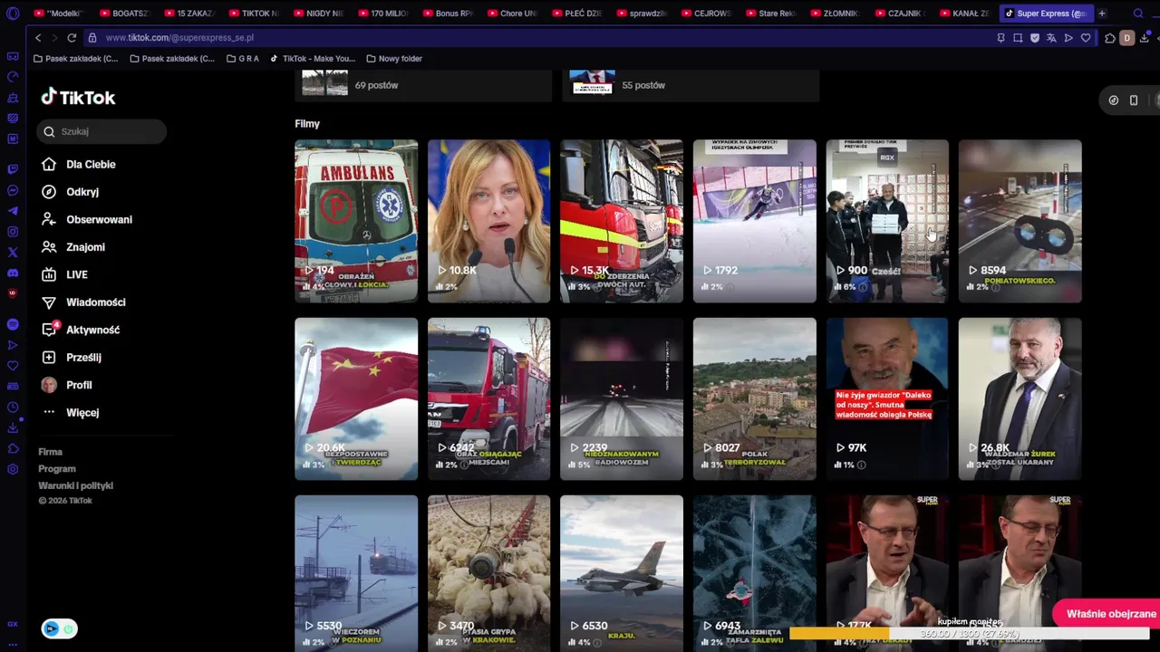Screen dimensions: 1160x652
Task: Open the Opera menu logo icon
Action: click(x=13, y=14)
